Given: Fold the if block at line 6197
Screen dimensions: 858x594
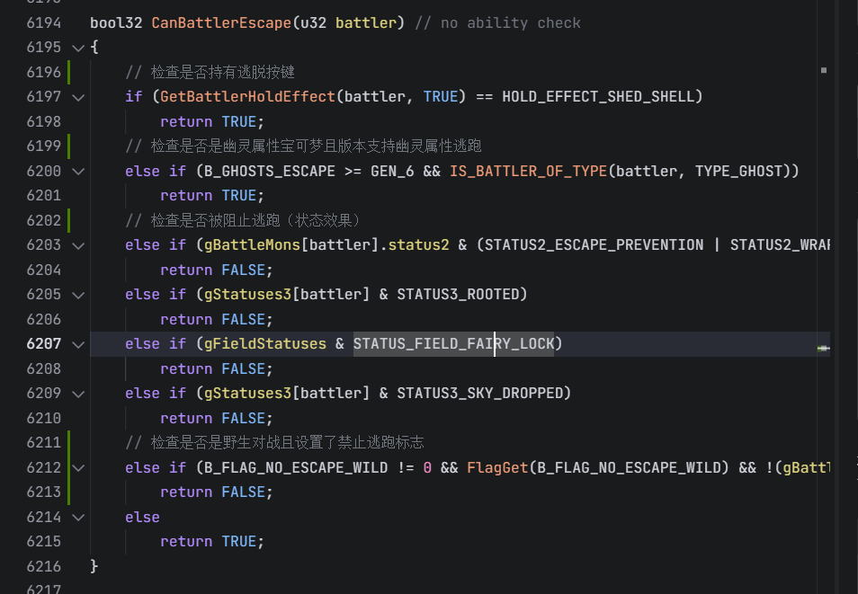Looking at the screenshot, I should tap(77, 97).
